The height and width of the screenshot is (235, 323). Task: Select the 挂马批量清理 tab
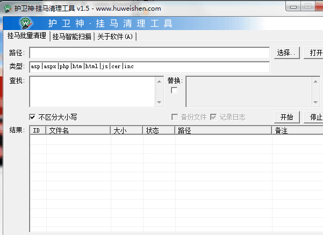coord(26,36)
